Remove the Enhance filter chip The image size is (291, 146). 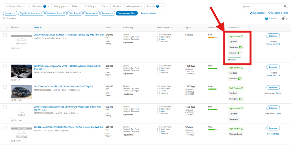[112, 13]
